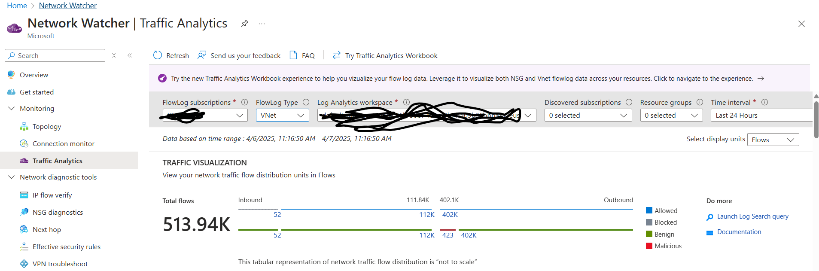Viewport: 819px width, 271px height.
Task: Click the red Malicious legend swatch
Action: coord(649,246)
